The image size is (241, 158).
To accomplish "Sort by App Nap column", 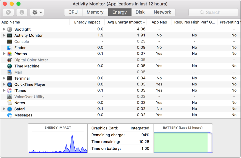I will point(159,22).
